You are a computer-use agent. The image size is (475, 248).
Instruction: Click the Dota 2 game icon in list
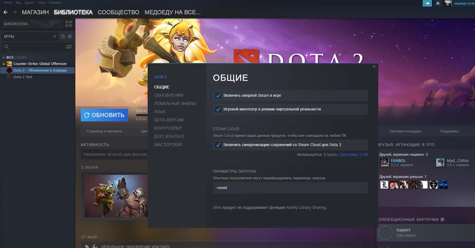[x=9, y=70]
